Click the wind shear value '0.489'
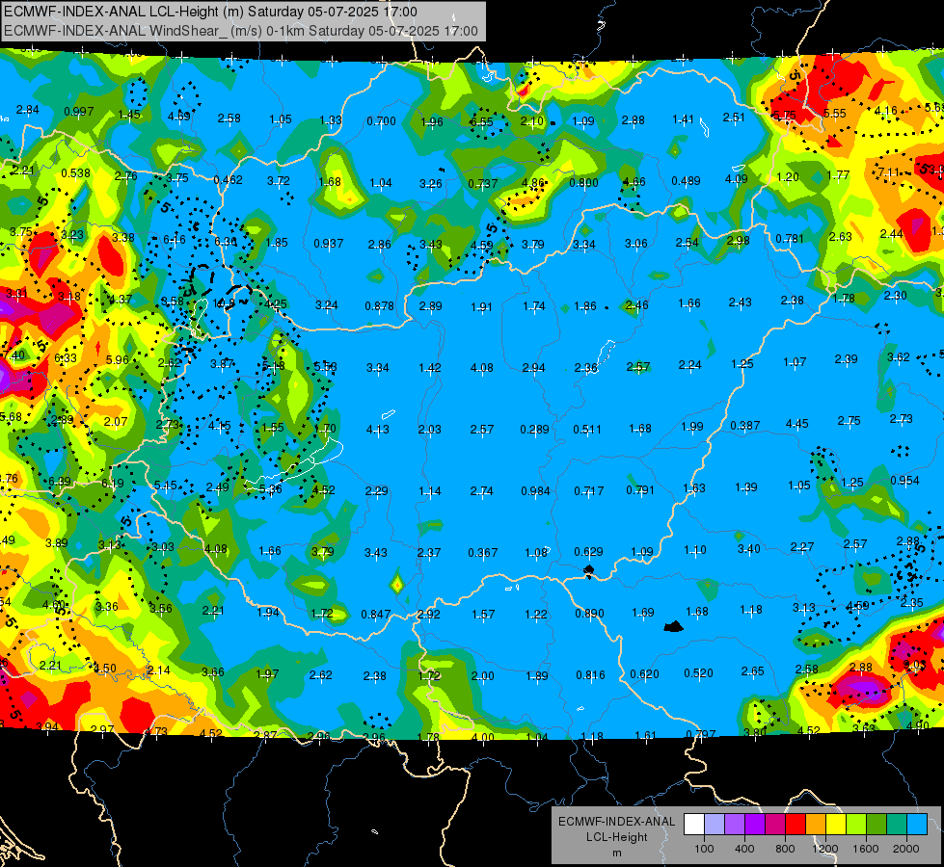Viewport: 944px width, 867px height. [686, 180]
